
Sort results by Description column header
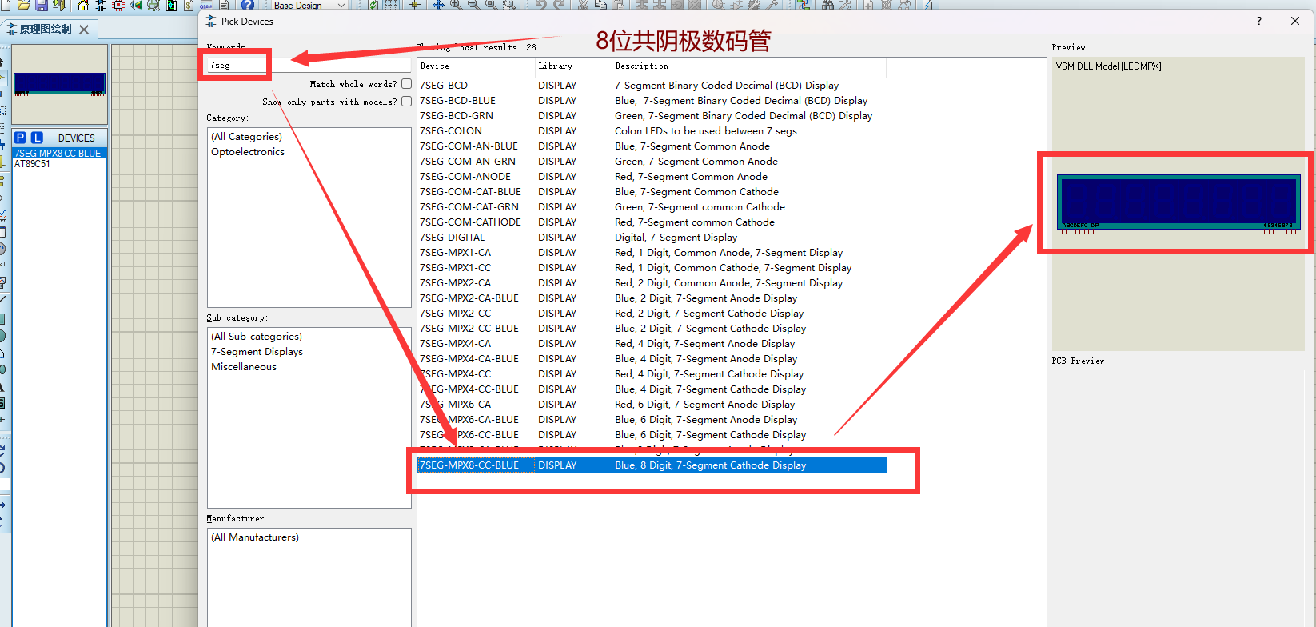tap(749, 66)
